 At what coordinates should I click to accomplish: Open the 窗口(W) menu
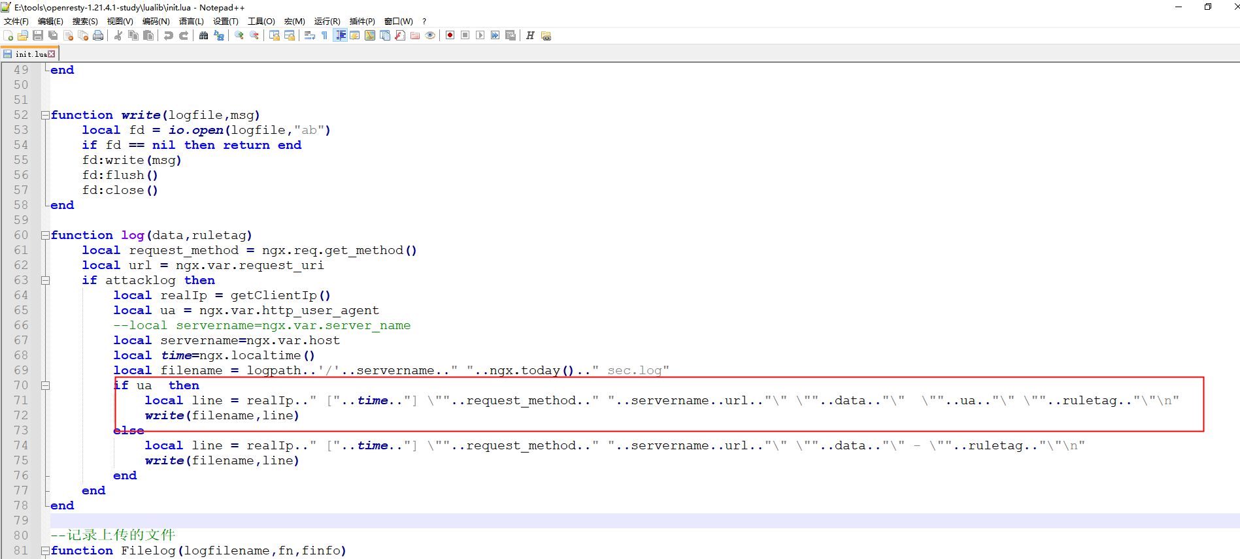tap(399, 22)
